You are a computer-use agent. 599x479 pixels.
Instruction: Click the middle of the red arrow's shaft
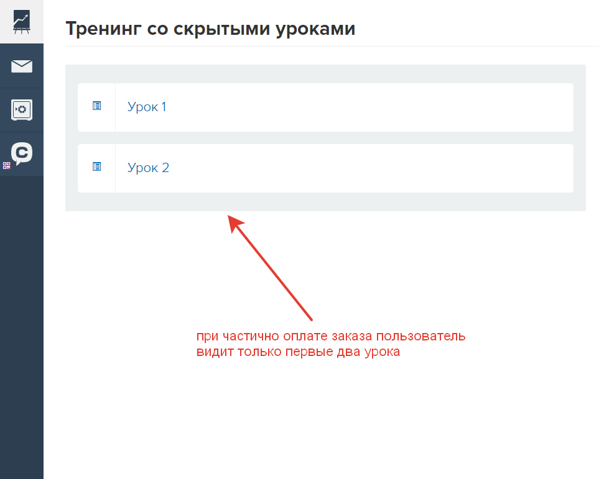[271, 267]
